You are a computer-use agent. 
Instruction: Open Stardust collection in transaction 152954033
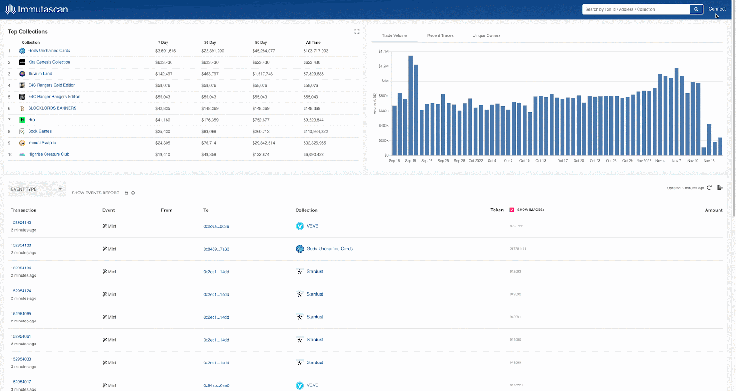tap(315, 362)
